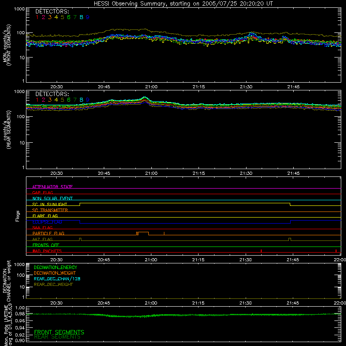Image resolution: width=346 pixels, height=346 pixels.
Task: Click SC_IN_SUNLIGHT rising edge near 20:37
Action: point(80,204)
